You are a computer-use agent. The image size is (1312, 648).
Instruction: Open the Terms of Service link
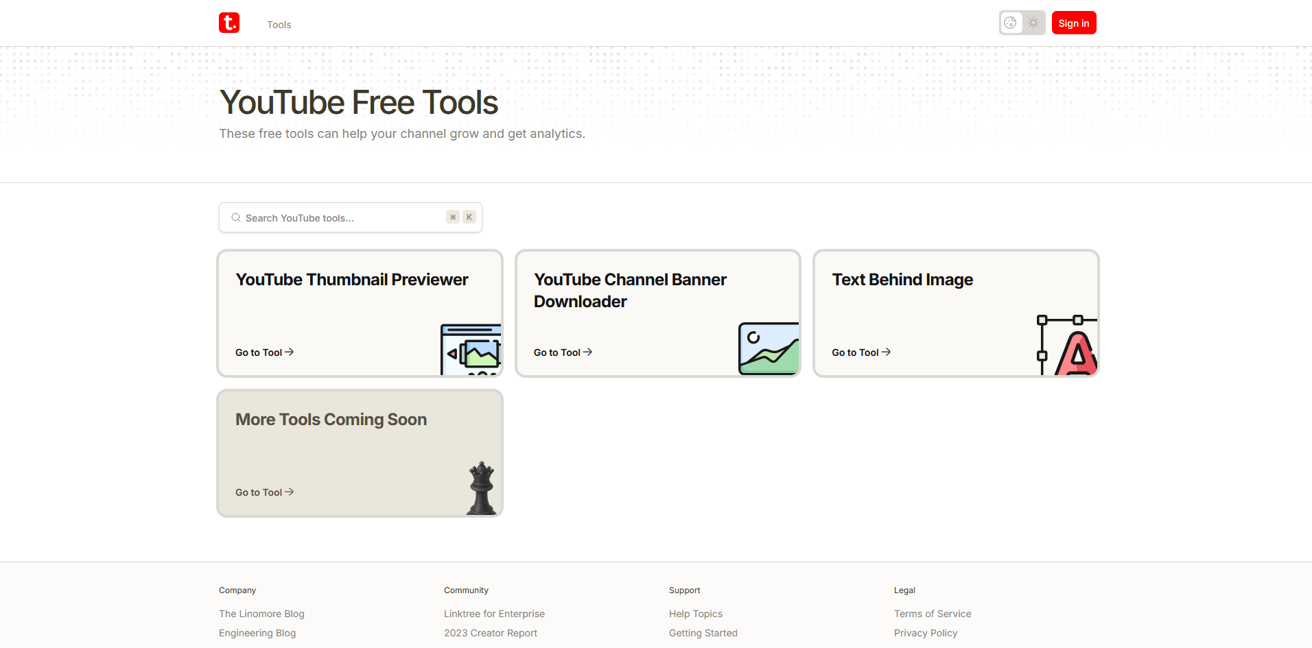point(932,614)
